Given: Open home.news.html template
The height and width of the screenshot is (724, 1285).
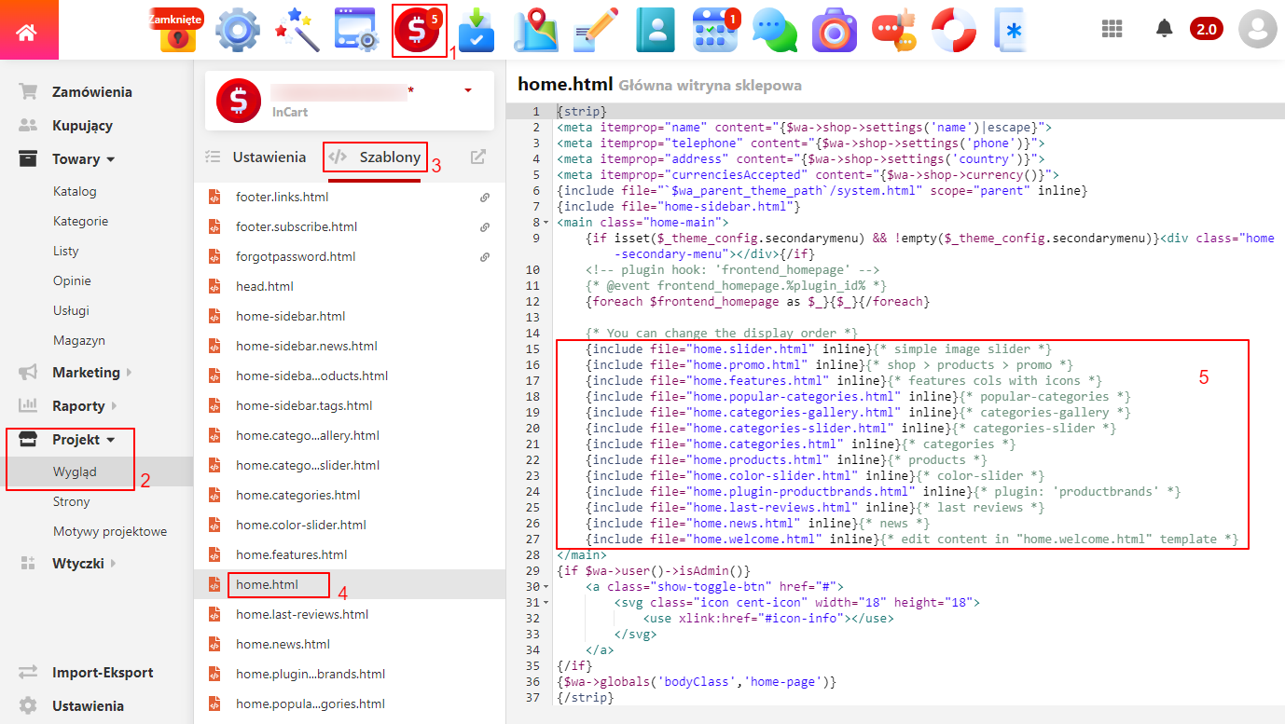Looking at the screenshot, I should 283,644.
